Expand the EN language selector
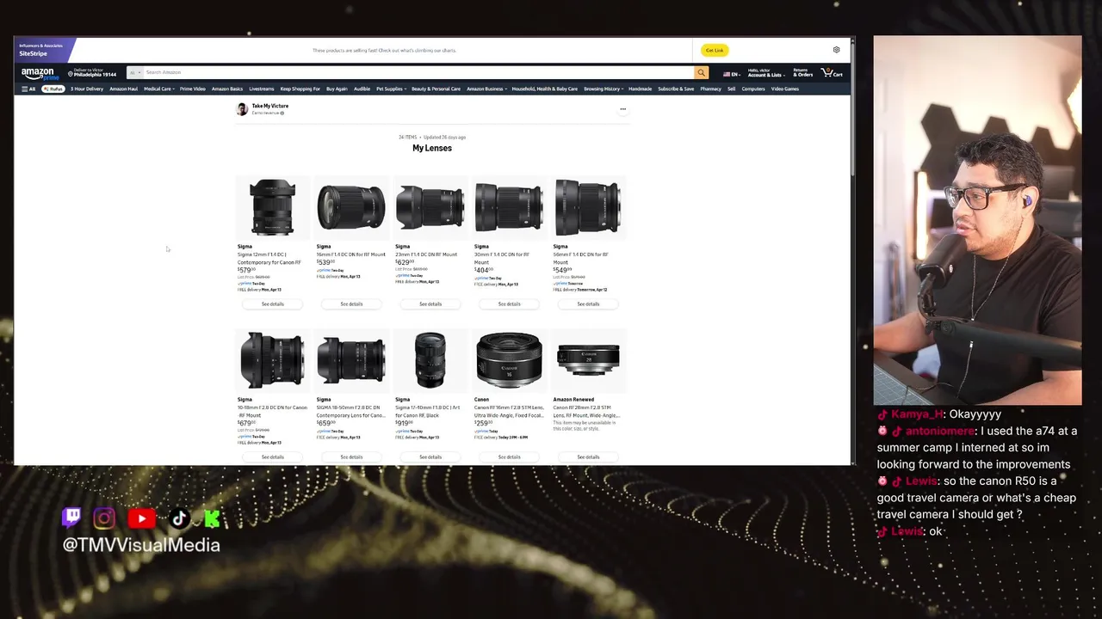The height and width of the screenshot is (619, 1102). tap(731, 74)
